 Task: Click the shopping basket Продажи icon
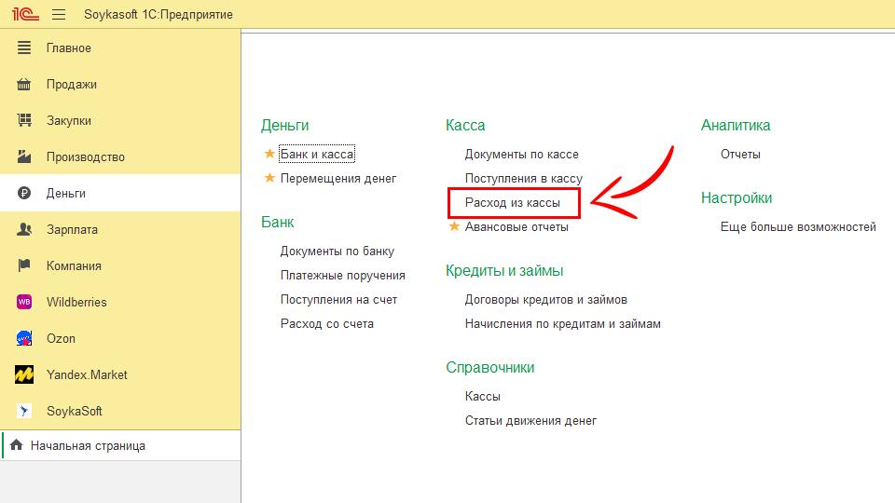[25, 84]
